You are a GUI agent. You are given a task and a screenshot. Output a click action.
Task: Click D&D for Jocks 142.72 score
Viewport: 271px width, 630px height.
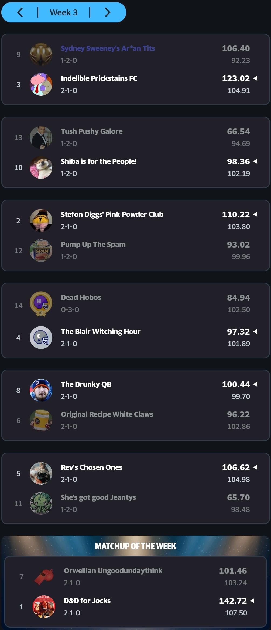(x=233, y=601)
